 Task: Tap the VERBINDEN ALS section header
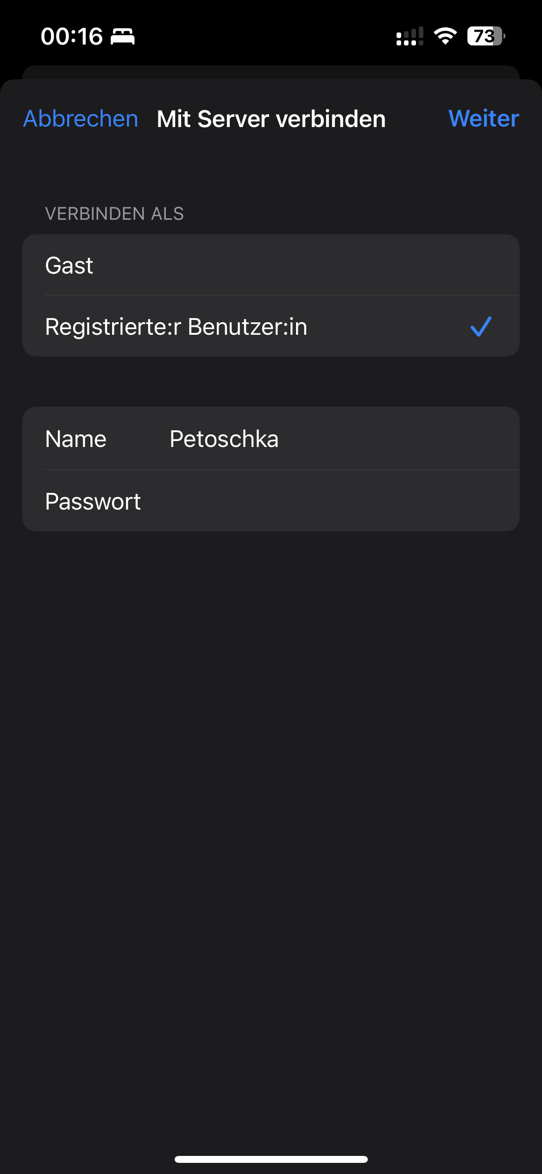click(x=114, y=214)
